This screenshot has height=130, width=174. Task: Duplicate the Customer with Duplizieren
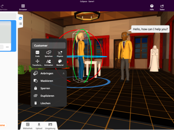click(x=49, y=96)
